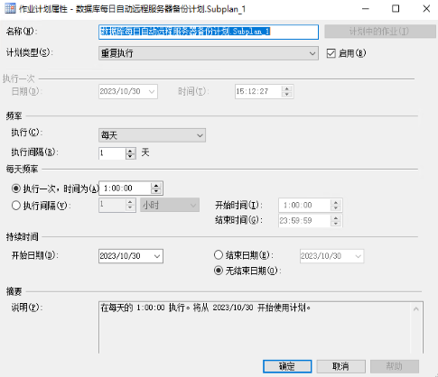Open the 计划类型 dropdown showing 重复执行

click(209, 53)
